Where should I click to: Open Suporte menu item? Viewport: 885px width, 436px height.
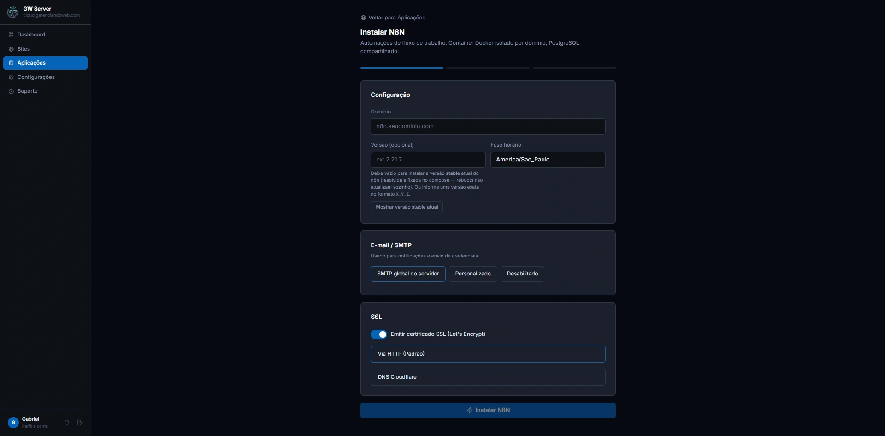tap(45, 91)
